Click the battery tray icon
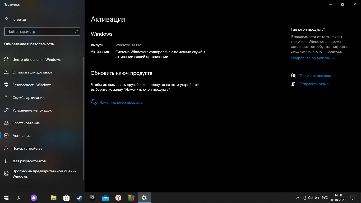The height and width of the screenshot is (203, 361). 317,198
